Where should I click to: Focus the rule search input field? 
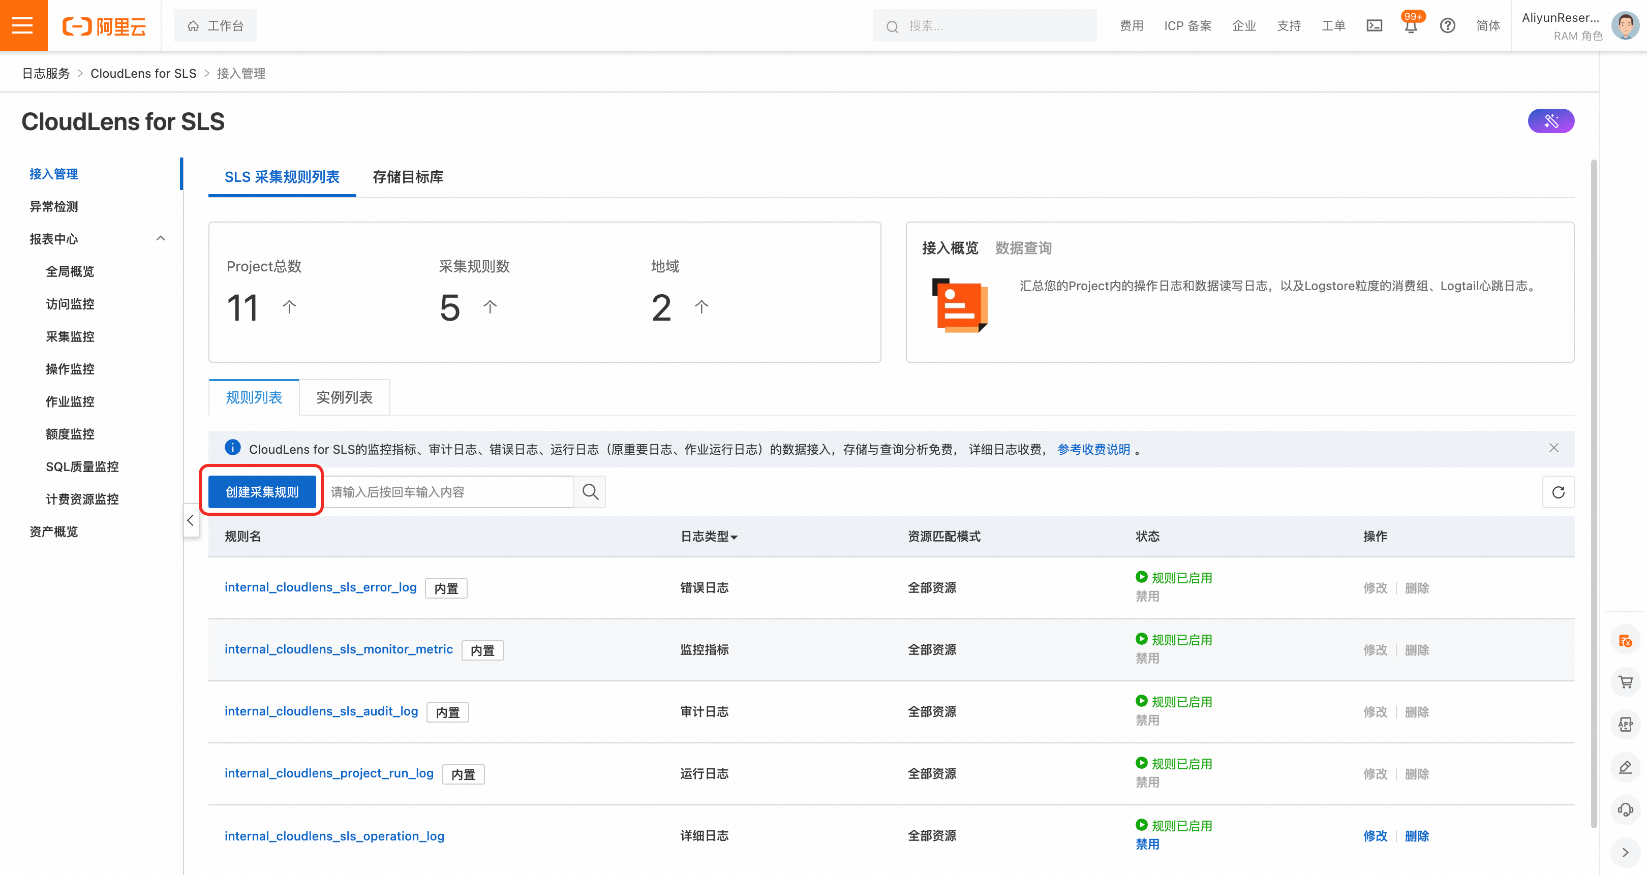[x=447, y=491]
